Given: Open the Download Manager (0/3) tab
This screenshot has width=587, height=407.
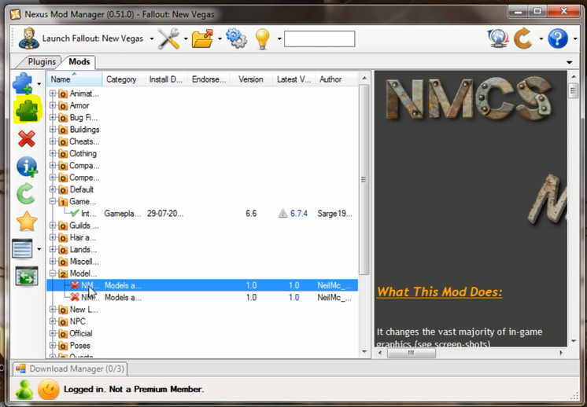Looking at the screenshot, I should click(x=70, y=368).
